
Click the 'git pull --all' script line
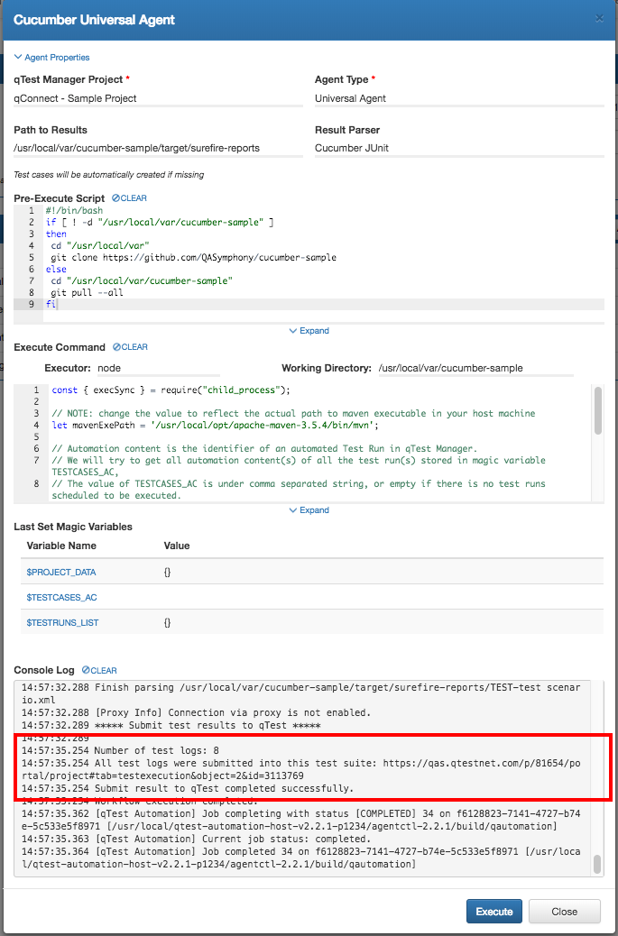(88, 293)
